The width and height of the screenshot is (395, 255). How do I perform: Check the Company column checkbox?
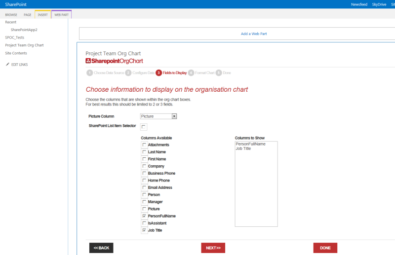click(x=144, y=166)
